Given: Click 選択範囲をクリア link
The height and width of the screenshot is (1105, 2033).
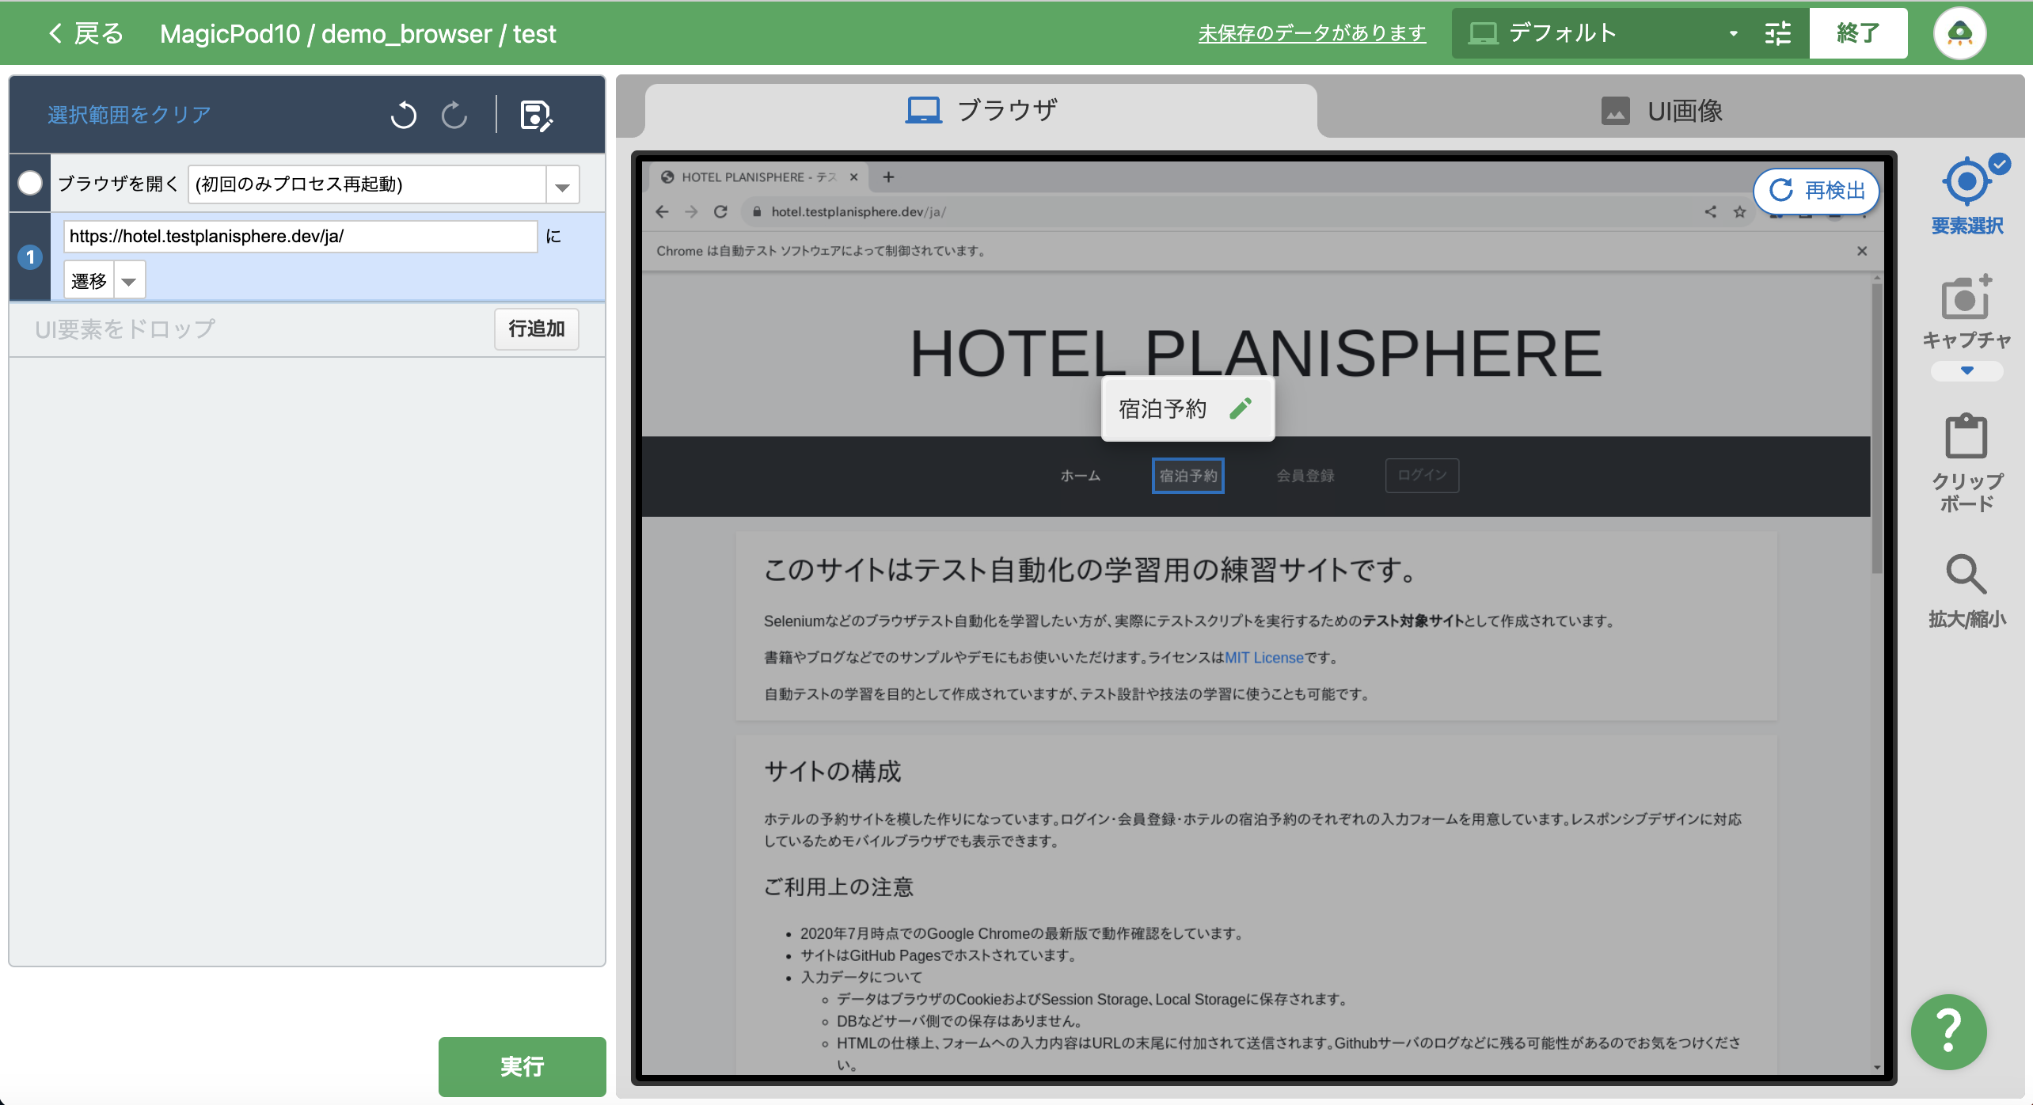Looking at the screenshot, I should (129, 115).
